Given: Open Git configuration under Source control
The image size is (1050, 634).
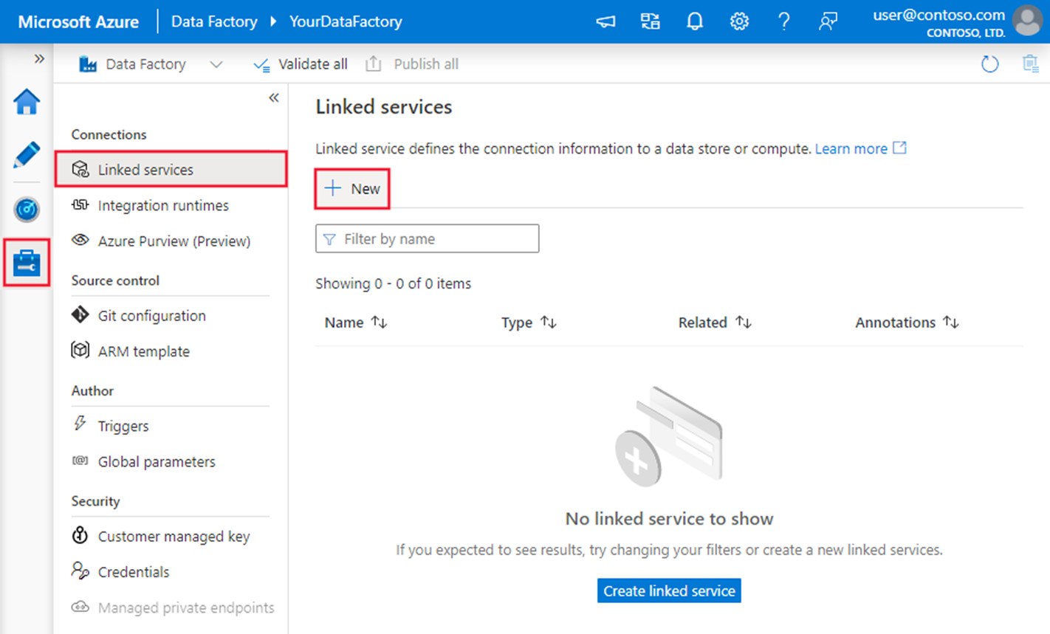Looking at the screenshot, I should coord(151,315).
